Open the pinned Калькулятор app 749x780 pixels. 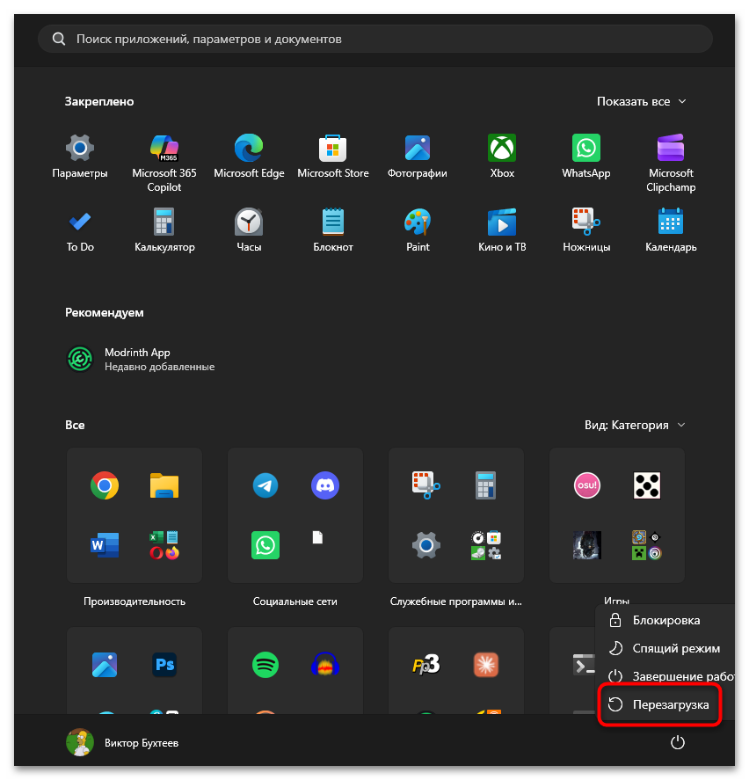164,230
